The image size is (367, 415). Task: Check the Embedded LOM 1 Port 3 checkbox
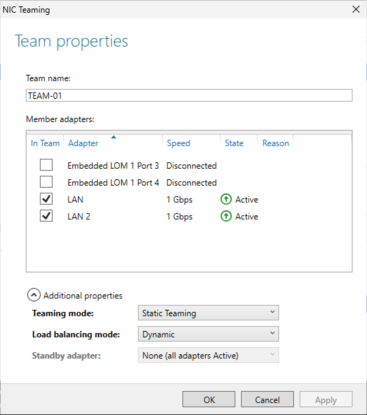[x=46, y=165]
